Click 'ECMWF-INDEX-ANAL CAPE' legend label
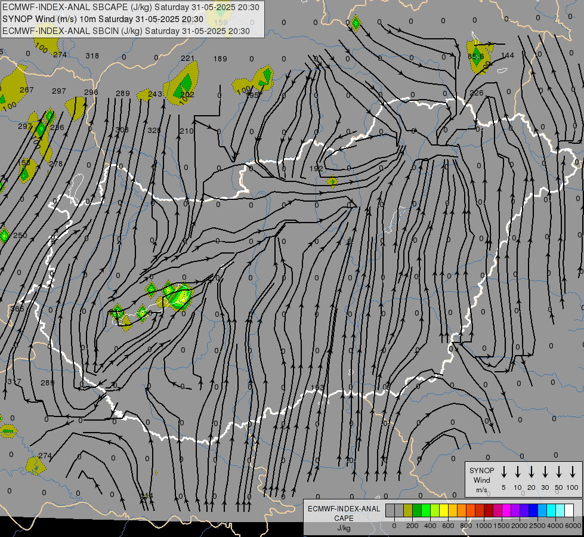584x537 pixels. point(344,513)
